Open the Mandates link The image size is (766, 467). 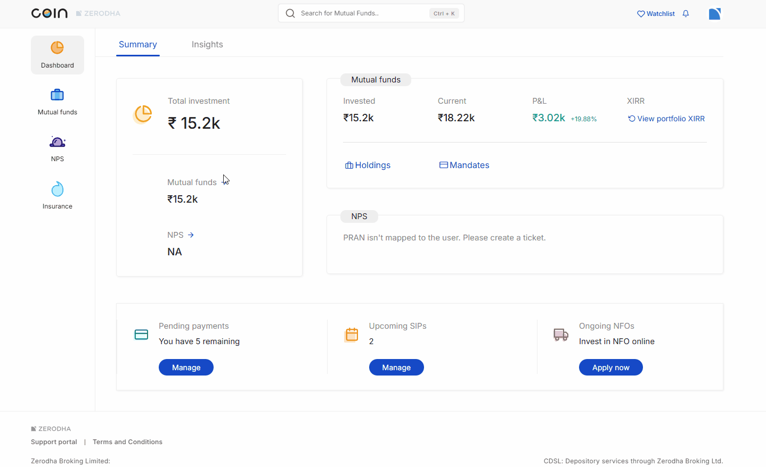(464, 165)
